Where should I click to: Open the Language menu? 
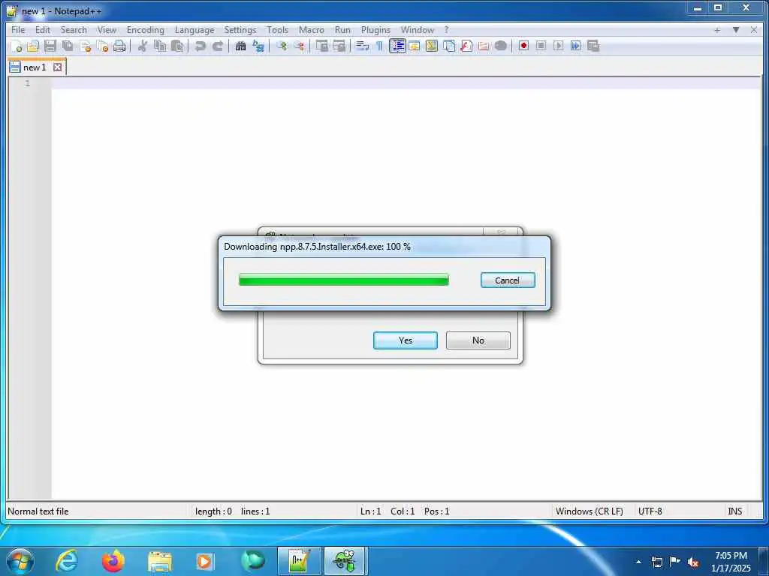click(195, 30)
